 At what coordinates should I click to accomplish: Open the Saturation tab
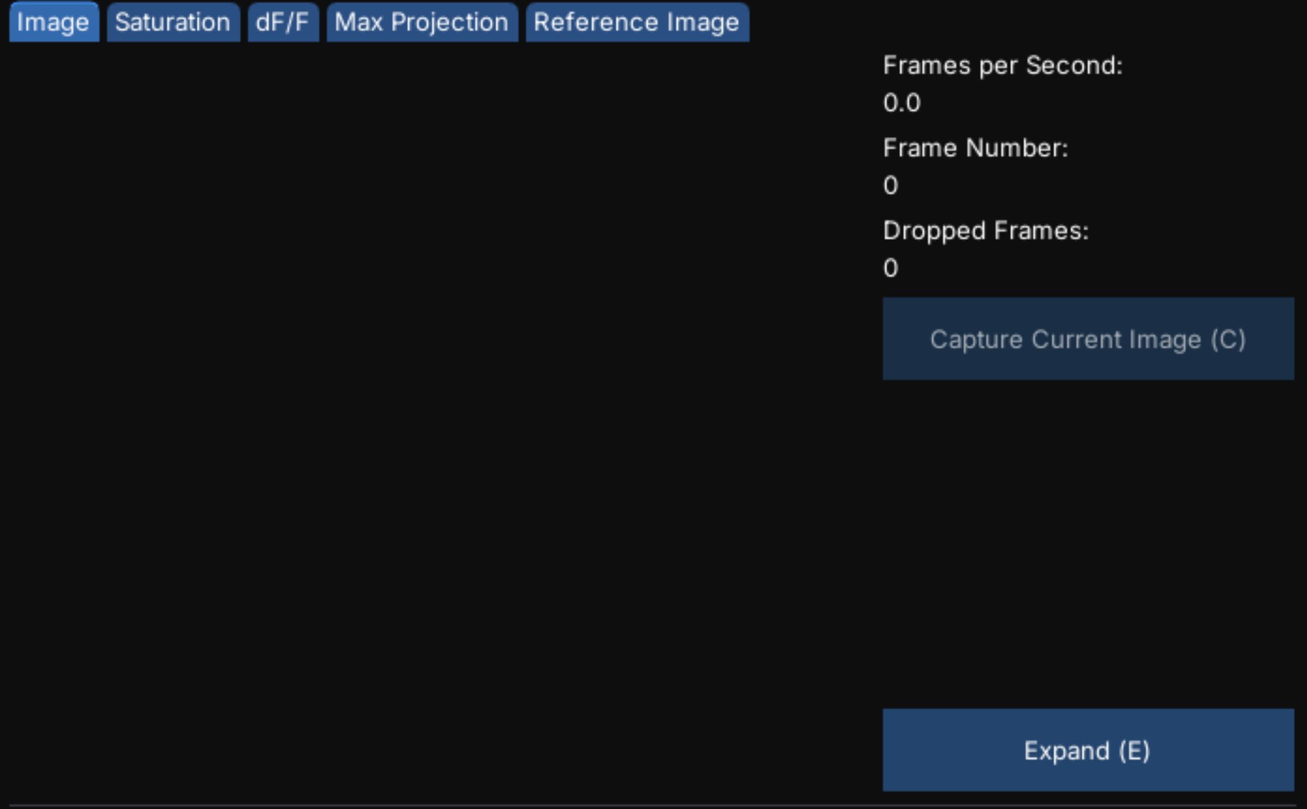pos(173,22)
